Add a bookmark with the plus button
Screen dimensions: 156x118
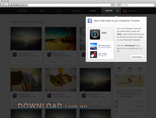coord(26,5)
